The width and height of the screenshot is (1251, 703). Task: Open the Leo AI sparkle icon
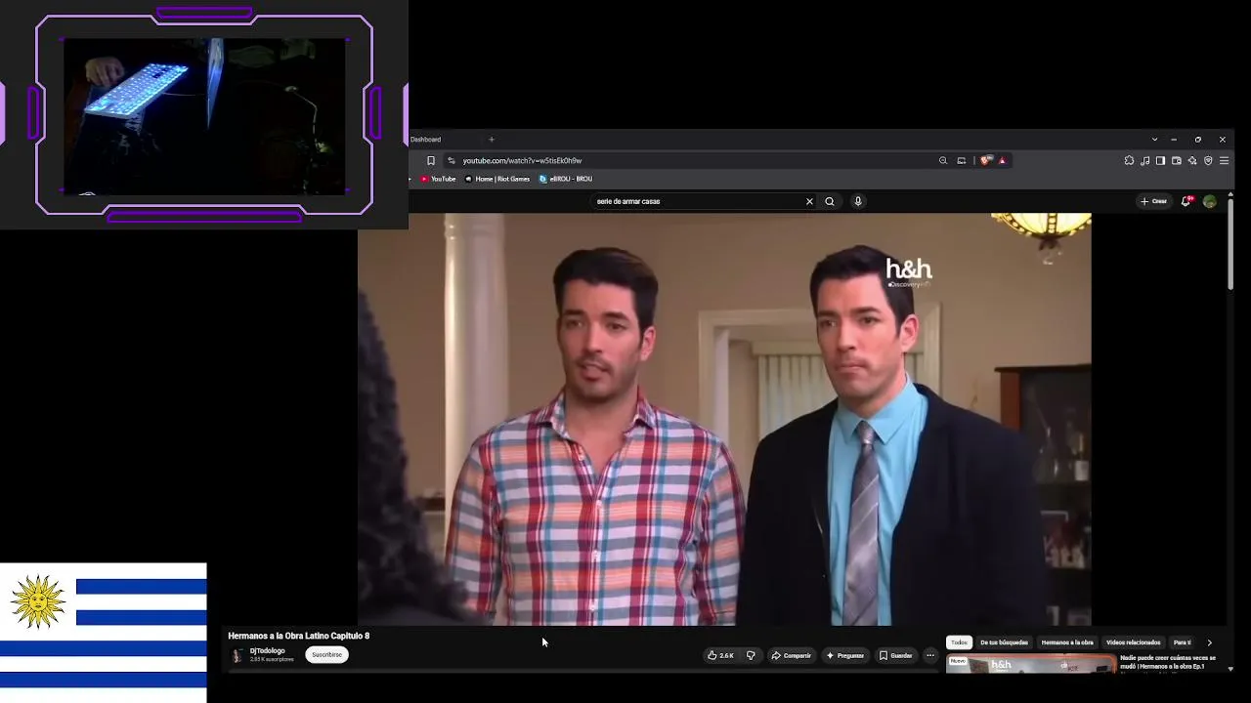[1192, 160]
